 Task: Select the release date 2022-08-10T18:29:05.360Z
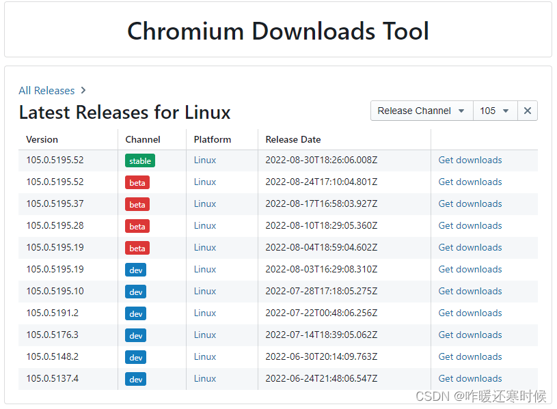[321, 225]
